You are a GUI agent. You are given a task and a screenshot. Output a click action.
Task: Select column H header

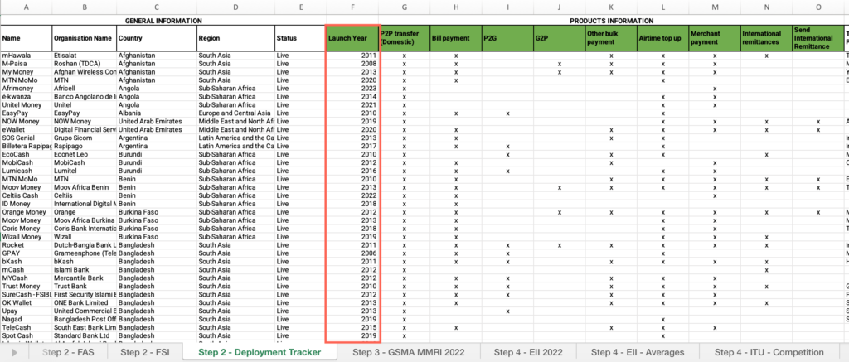coord(456,7)
